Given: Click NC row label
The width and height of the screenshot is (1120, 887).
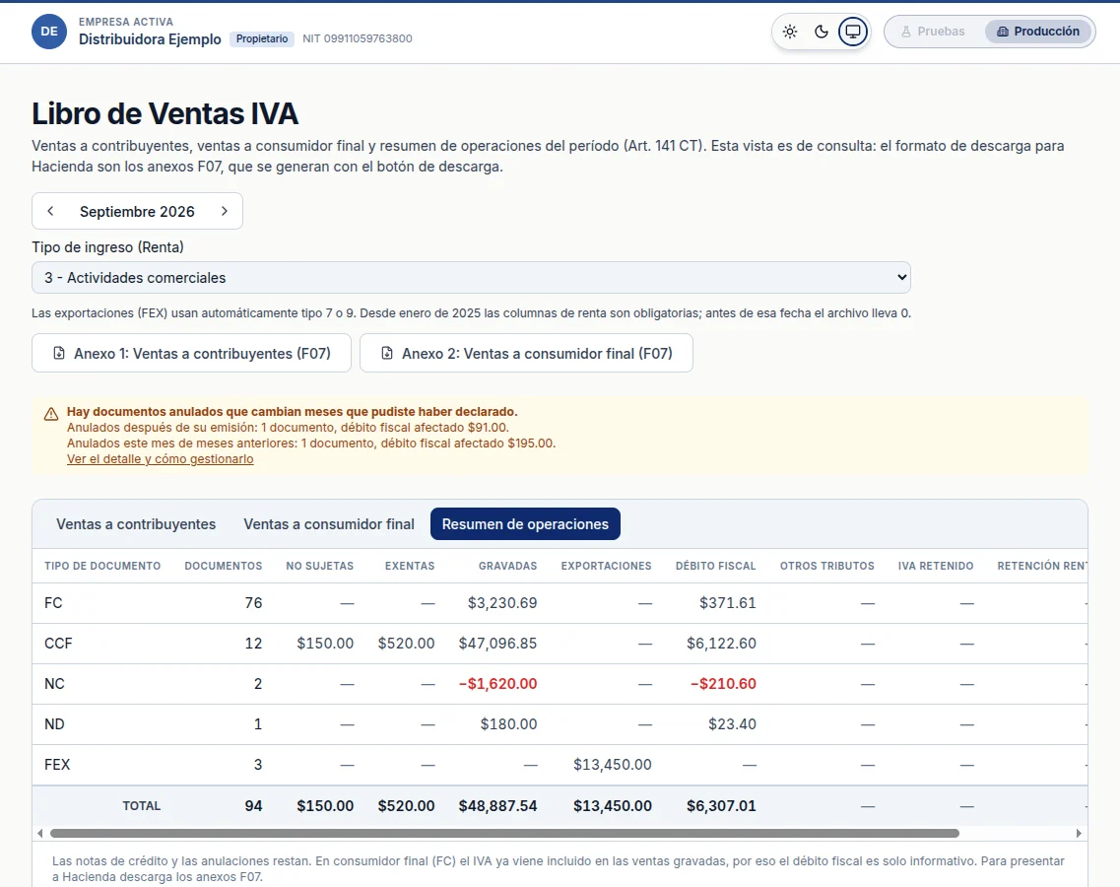Looking at the screenshot, I should pyautogui.click(x=54, y=683).
